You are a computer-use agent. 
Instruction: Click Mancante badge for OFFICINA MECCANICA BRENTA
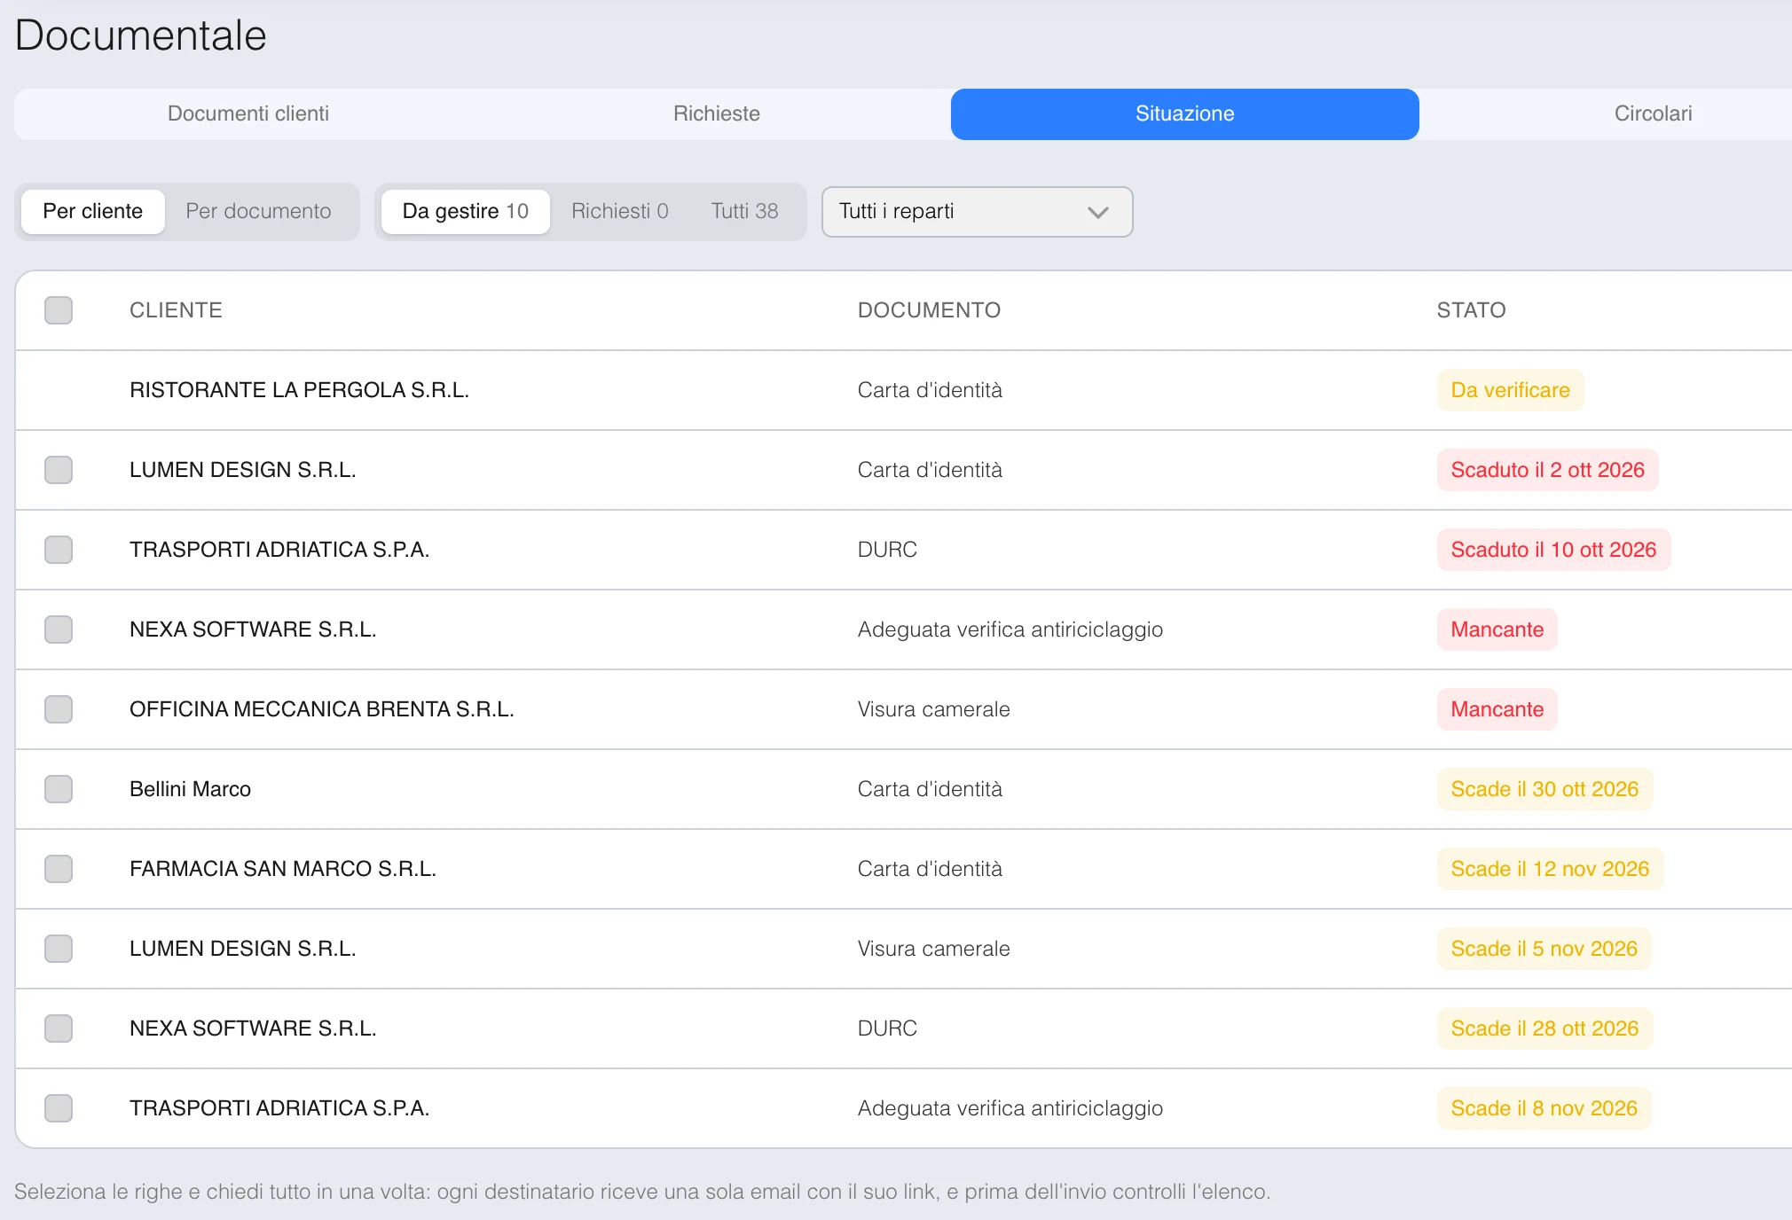(1497, 709)
